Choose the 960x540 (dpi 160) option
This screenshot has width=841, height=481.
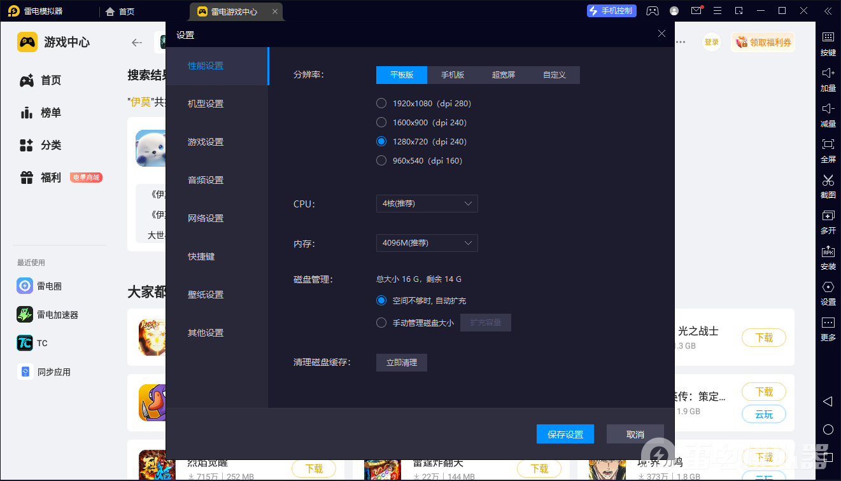pos(381,160)
